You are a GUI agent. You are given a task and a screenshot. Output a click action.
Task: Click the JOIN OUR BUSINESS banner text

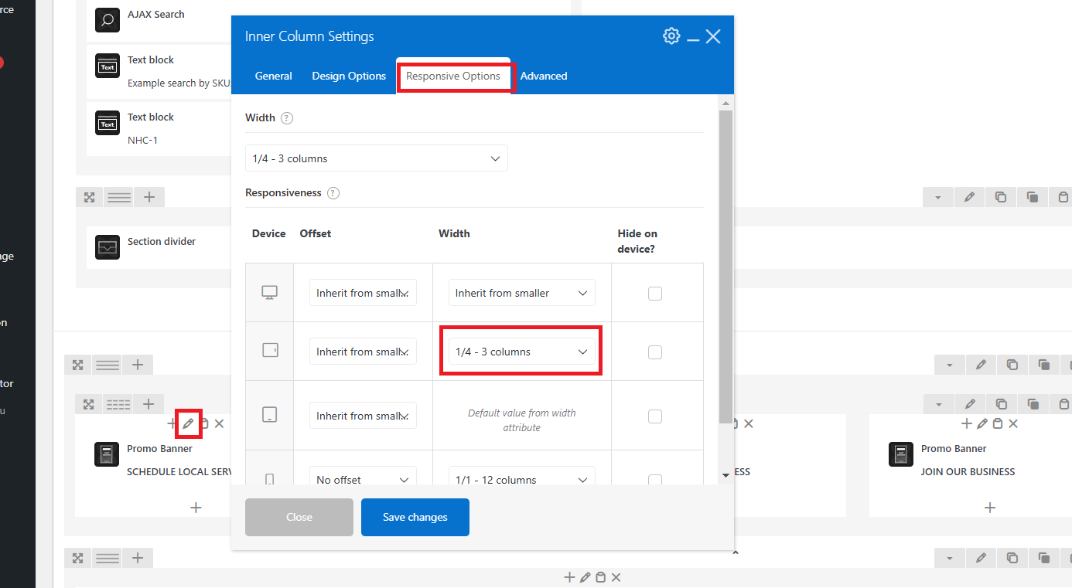(x=968, y=471)
